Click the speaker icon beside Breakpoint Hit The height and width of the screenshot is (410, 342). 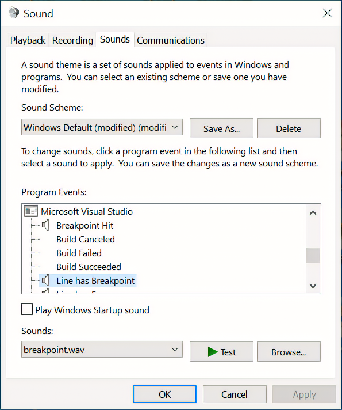coord(45,225)
